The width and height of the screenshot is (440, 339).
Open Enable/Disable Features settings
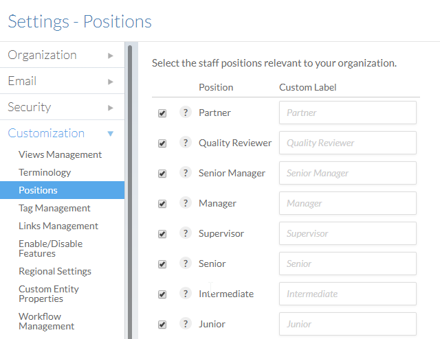click(x=50, y=248)
